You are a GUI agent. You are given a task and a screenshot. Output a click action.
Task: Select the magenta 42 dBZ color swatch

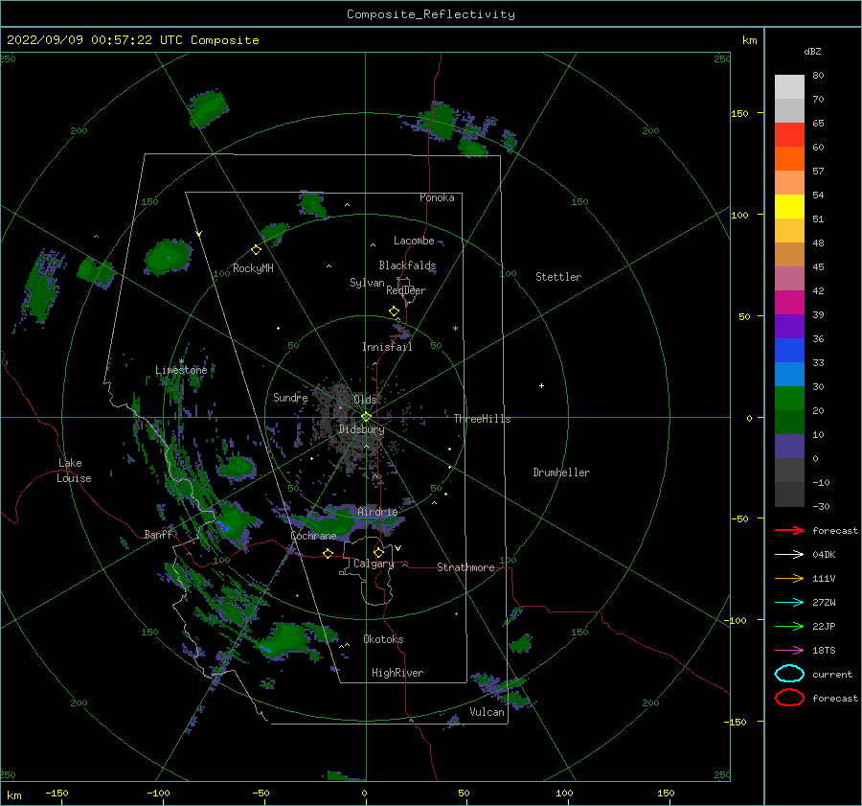[x=789, y=302]
